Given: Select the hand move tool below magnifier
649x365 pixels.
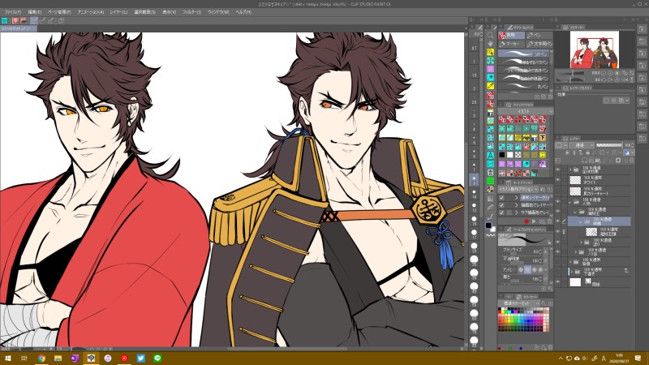Looking at the screenshot, I should pos(490,44).
